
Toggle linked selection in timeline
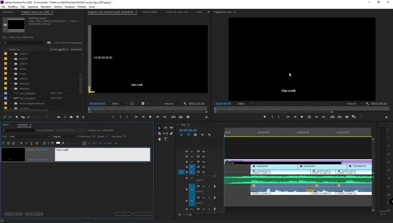point(195,135)
